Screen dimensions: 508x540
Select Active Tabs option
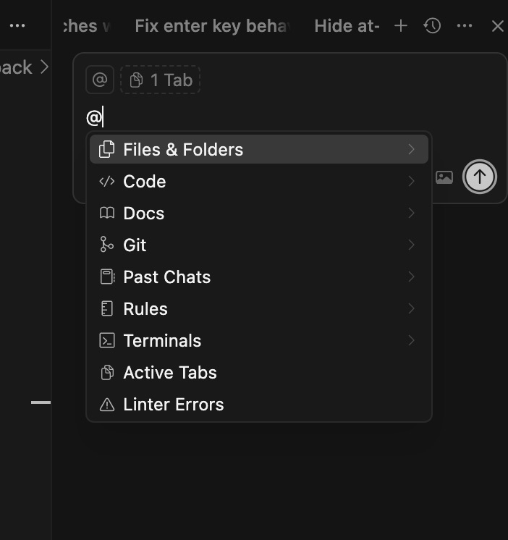[170, 373]
